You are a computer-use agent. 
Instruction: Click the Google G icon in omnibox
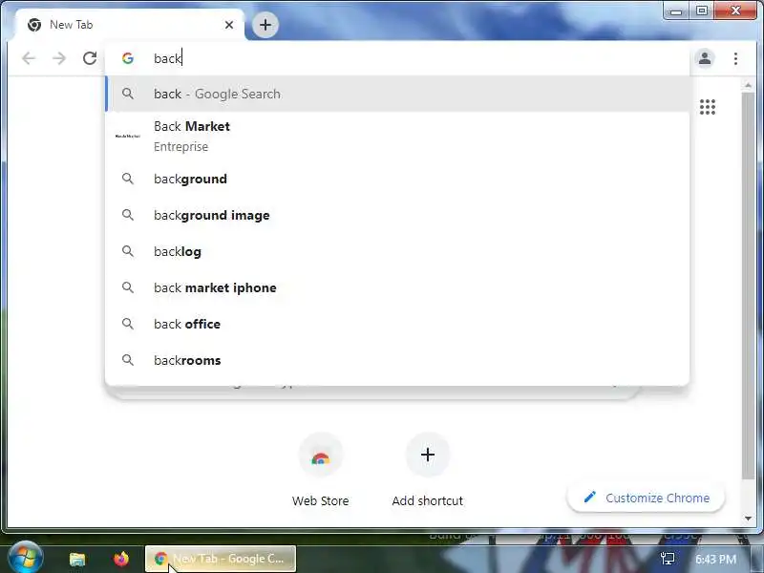pos(128,58)
